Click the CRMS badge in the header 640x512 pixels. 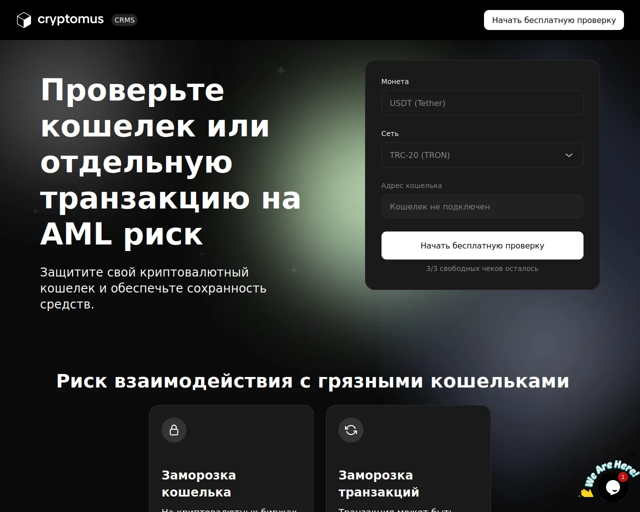[124, 20]
